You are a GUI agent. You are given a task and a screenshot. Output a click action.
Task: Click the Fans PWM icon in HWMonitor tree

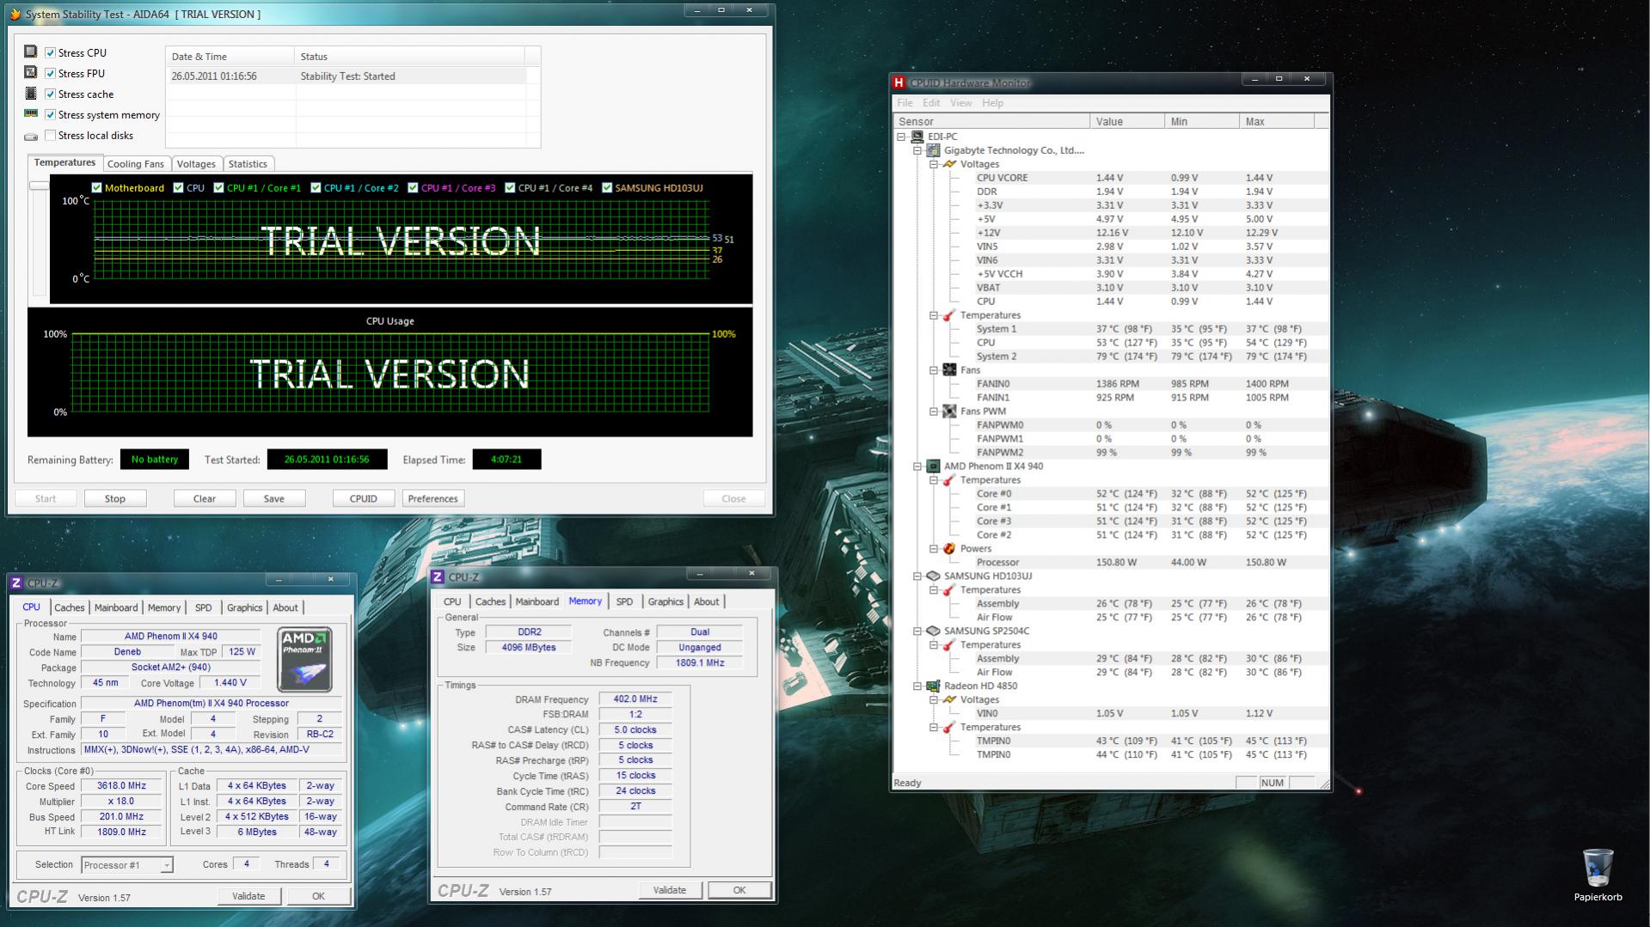coord(949,412)
